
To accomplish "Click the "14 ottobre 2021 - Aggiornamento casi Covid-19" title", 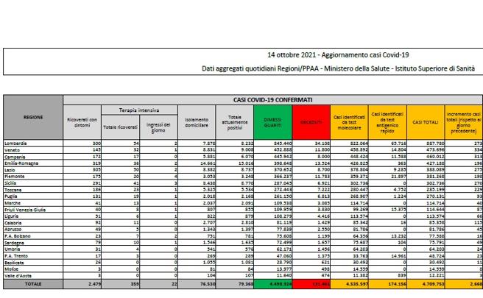I will pos(338,55).
